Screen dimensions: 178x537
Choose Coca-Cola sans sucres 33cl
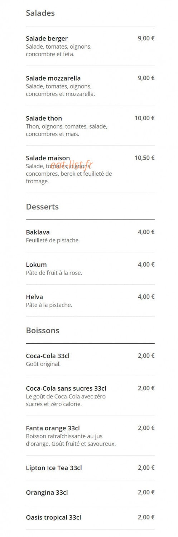[90, 396]
